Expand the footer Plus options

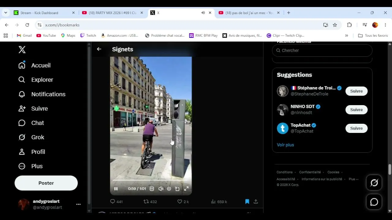tap(353, 179)
